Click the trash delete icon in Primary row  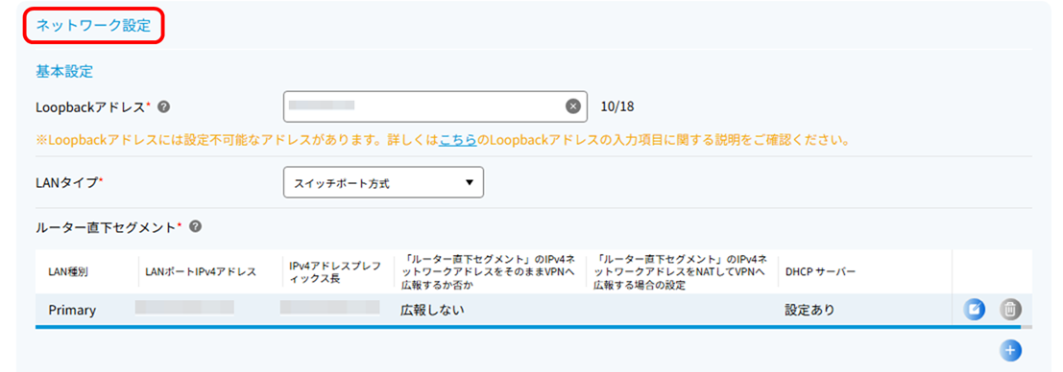pos(1010,310)
